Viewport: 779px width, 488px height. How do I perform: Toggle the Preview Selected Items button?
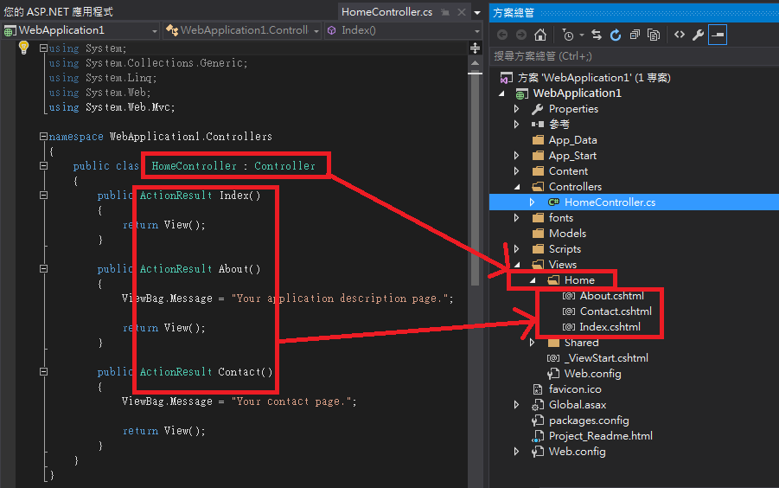[718, 35]
